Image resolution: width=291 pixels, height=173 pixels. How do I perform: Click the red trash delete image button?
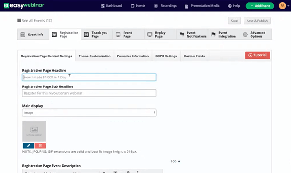pos(40,146)
